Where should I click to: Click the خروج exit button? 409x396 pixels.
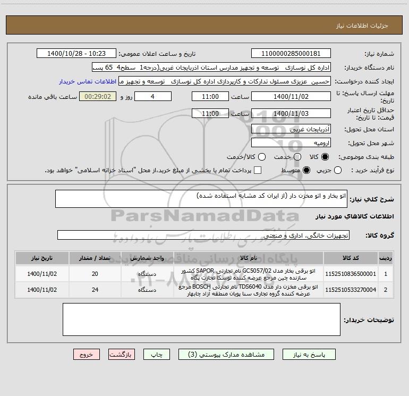click(x=87, y=355)
